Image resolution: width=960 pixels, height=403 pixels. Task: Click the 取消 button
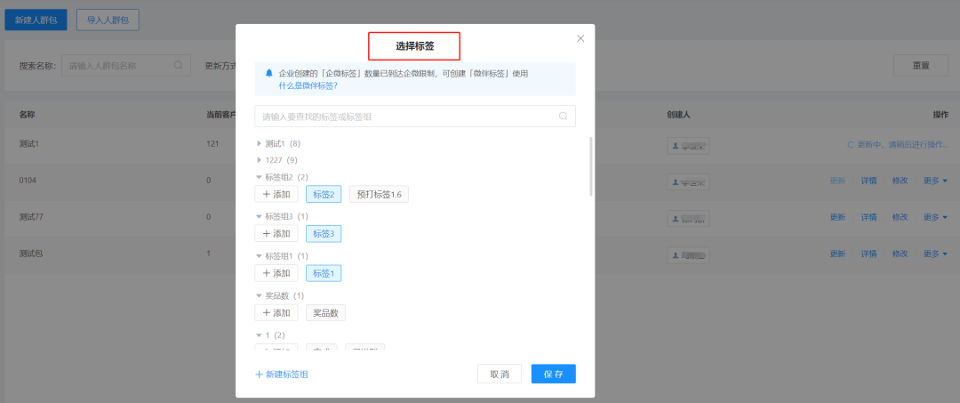point(500,375)
